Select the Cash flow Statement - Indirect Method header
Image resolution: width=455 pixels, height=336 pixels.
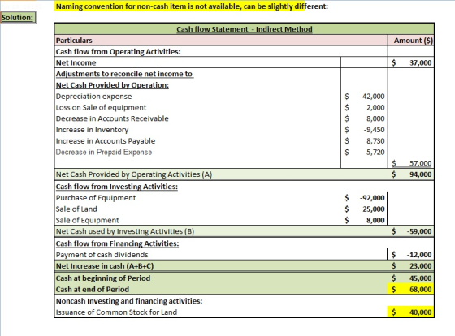pyautogui.click(x=245, y=29)
